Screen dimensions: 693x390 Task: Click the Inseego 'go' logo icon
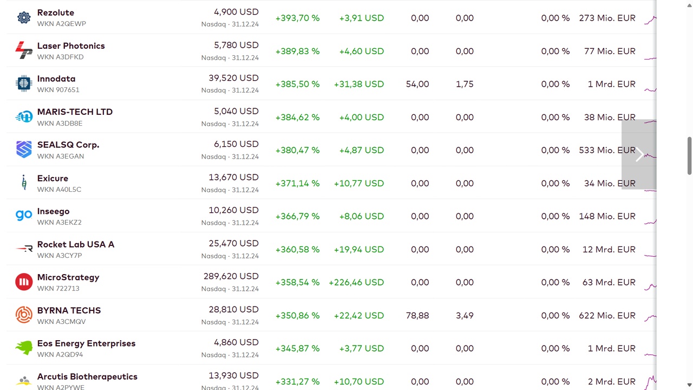tap(24, 216)
